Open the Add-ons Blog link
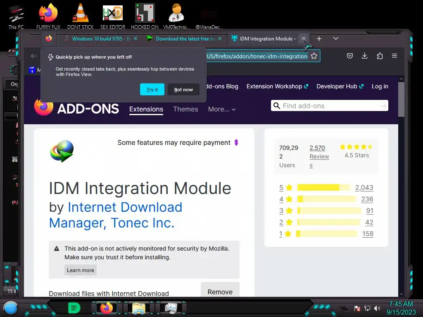Image resolution: width=423 pixels, height=317 pixels. (x=222, y=86)
